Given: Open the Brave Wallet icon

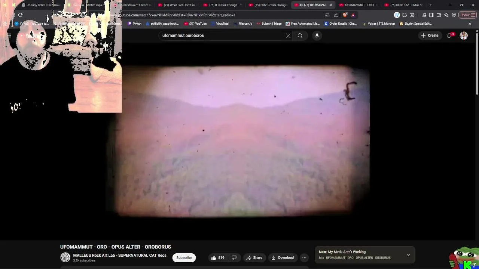Looking at the screenshot, I should [x=439, y=15].
